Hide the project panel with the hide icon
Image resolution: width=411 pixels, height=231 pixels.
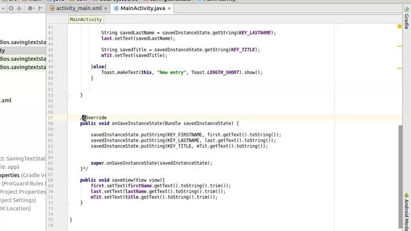40,8
